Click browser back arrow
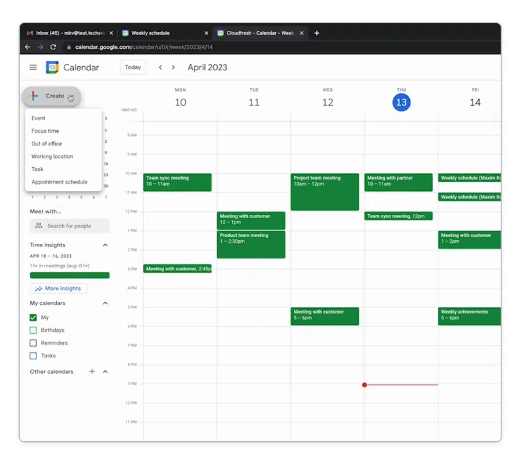 point(28,47)
